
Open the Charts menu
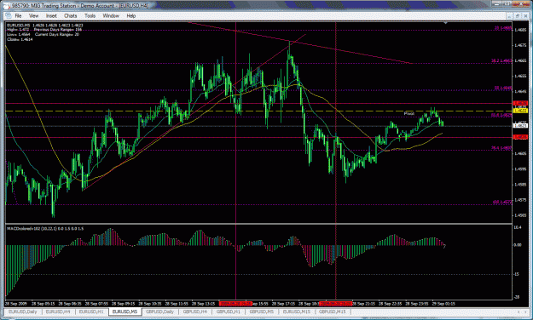pos(71,15)
